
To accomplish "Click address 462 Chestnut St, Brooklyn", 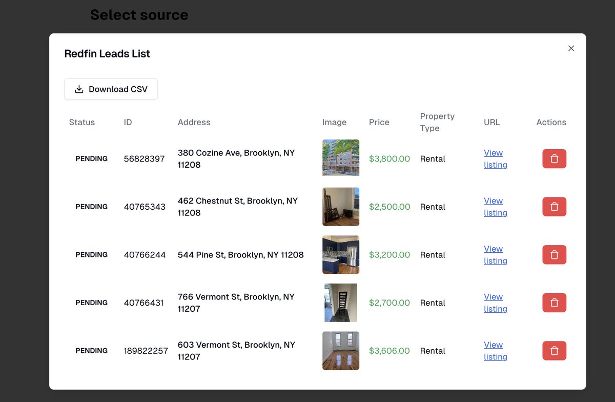I will (238, 207).
